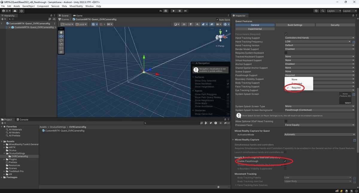The width and height of the screenshot is (359, 193).
Task: Select the Scale tool in scene toolbar
Action: pyautogui.click(x=61, y=44)
